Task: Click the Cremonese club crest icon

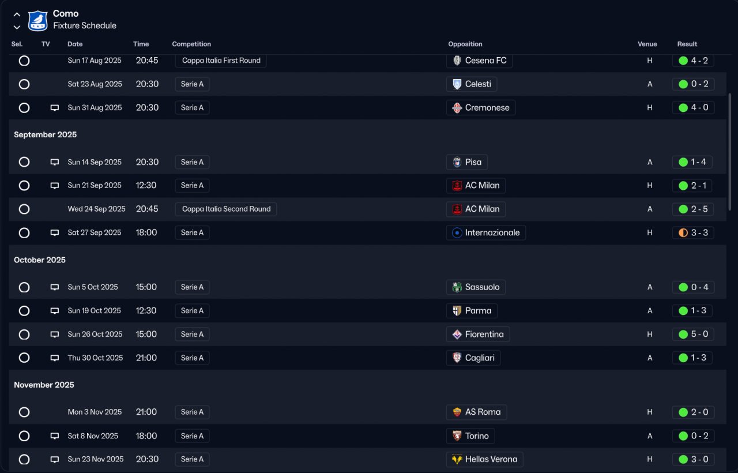Action: click(x=457, y=108)
